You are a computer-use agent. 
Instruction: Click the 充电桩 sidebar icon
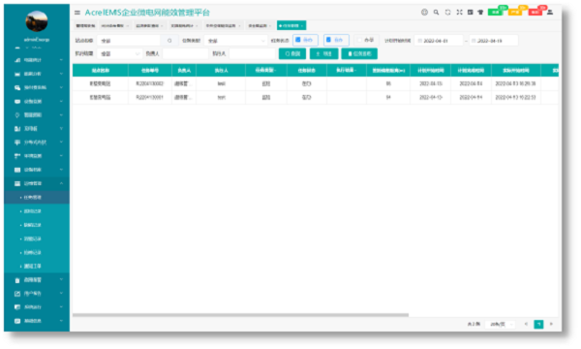tap(17, 129)
